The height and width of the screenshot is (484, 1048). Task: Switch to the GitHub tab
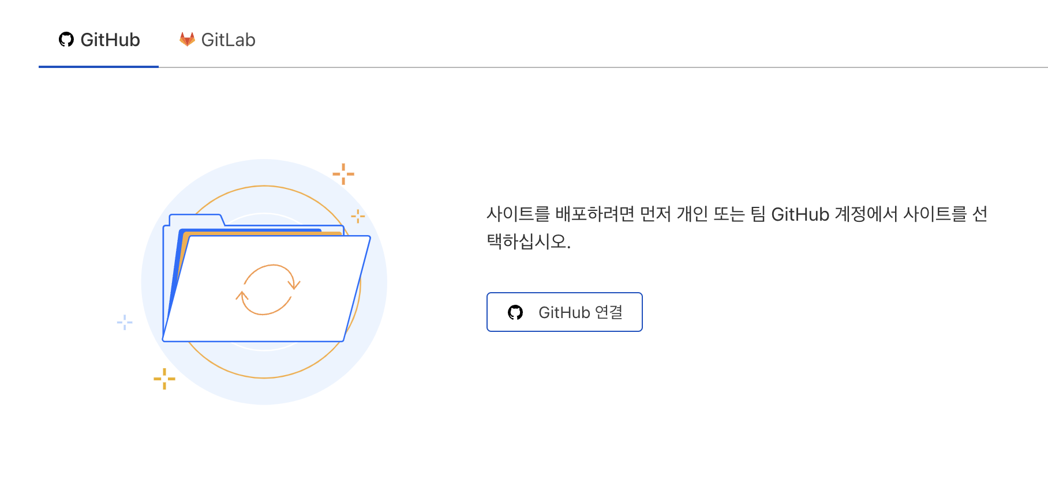point(99,40)
